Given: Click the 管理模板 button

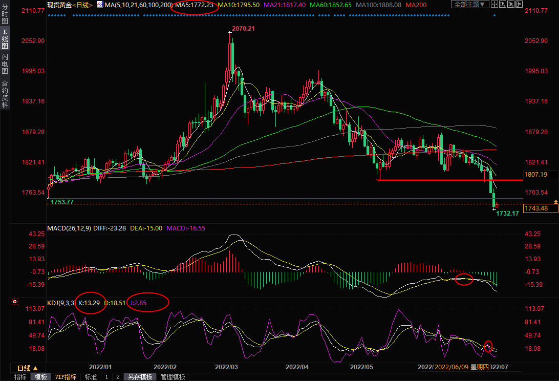Looking at the screenshot, I should [x=173, y=377].
